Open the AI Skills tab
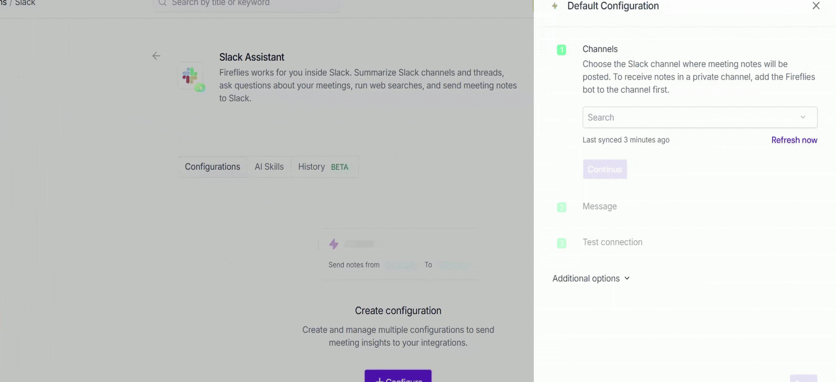 click(x=269, y=167)
